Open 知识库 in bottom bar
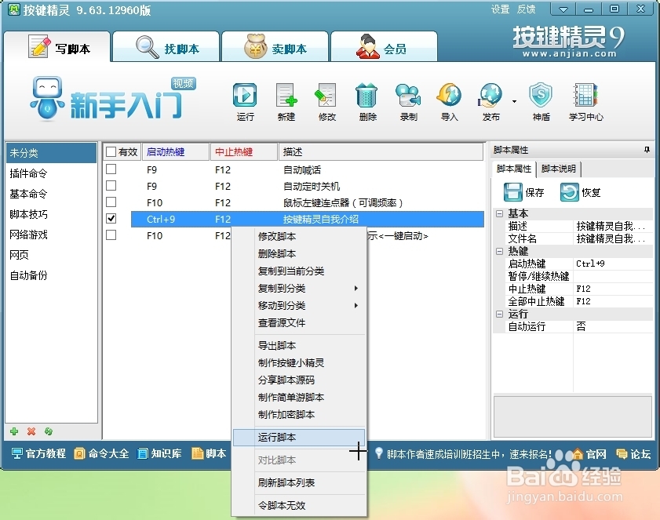 tap(159, 453)
